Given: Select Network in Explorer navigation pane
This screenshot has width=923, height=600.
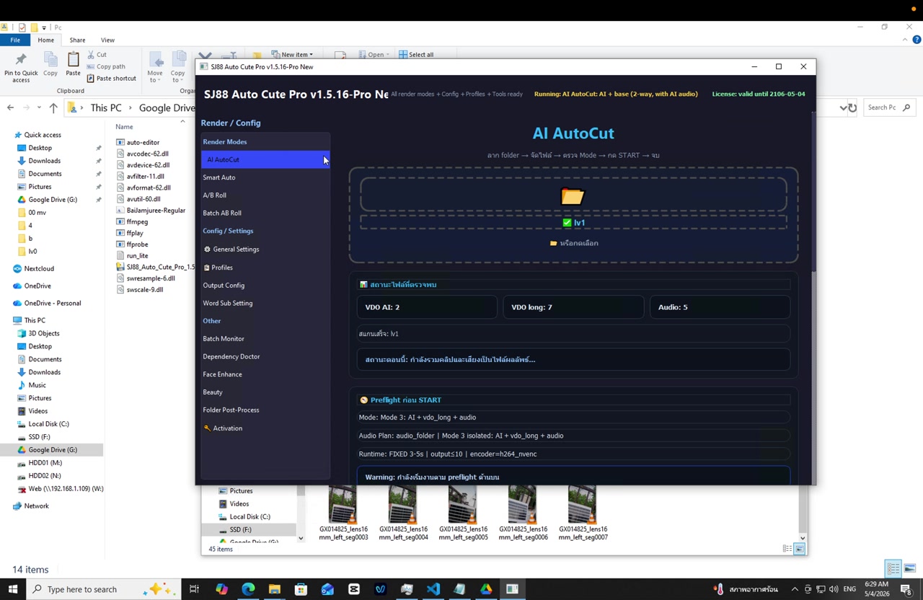Looking at the screenshot, I should tap(36, 506).
